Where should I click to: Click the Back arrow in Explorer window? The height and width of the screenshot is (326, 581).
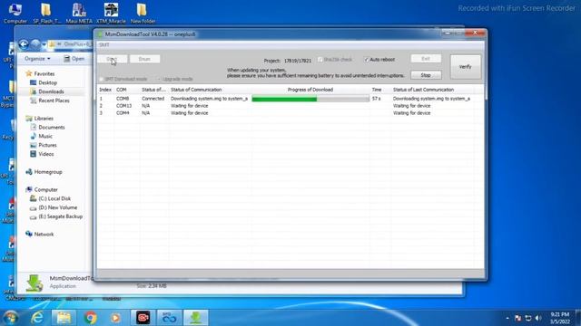point(24,44)
